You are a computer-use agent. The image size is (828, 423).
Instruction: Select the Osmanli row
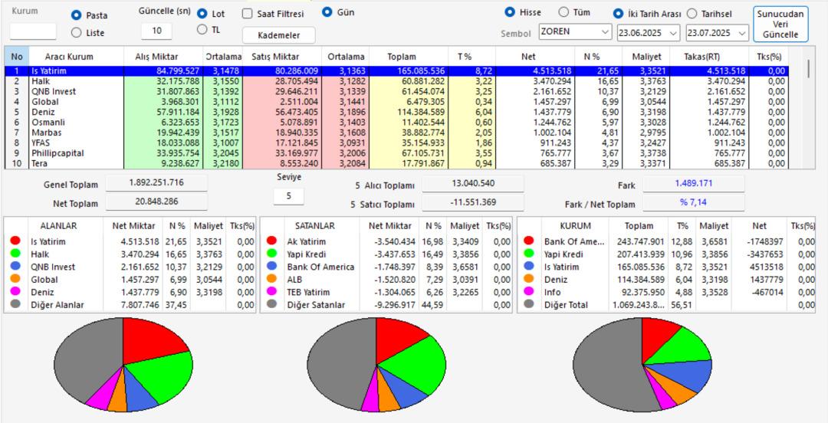pos(396,123)
